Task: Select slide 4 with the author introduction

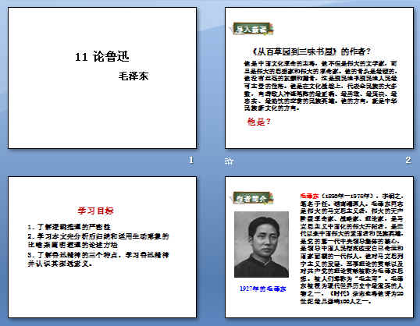Action: pos(319,247)
